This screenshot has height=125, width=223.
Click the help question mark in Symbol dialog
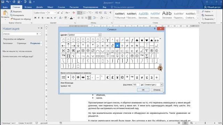155,29
